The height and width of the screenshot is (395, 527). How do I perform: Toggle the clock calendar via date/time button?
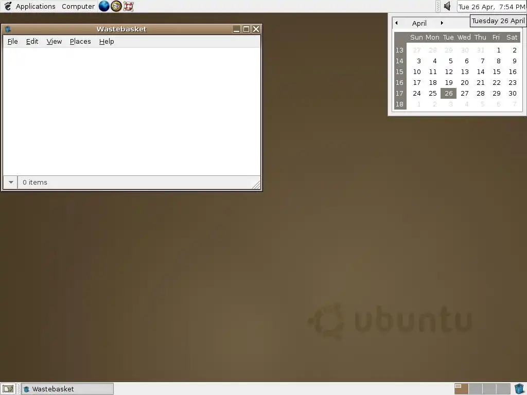coord(491,6)
